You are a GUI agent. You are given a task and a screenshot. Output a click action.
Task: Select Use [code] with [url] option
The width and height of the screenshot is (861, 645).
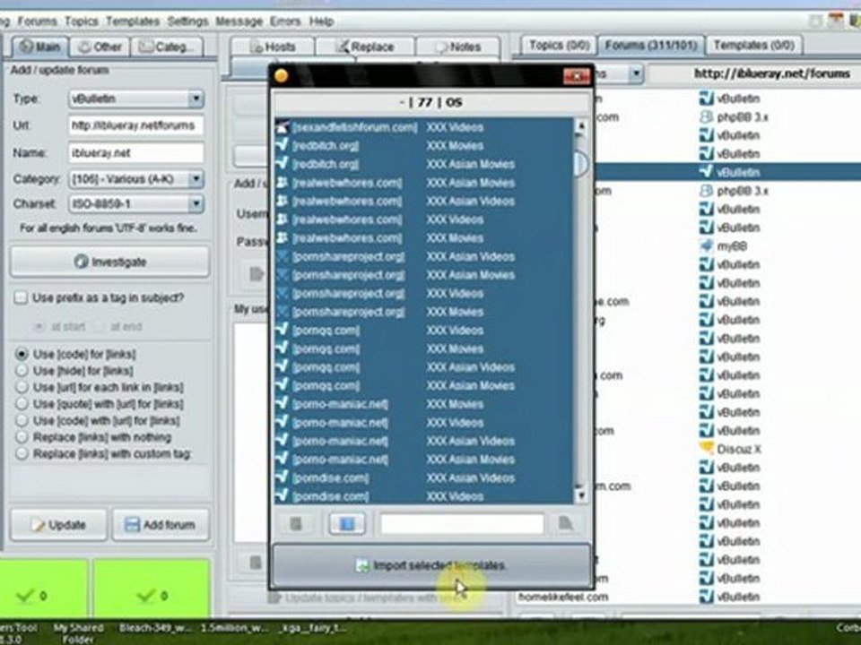(x=22, y=421)
